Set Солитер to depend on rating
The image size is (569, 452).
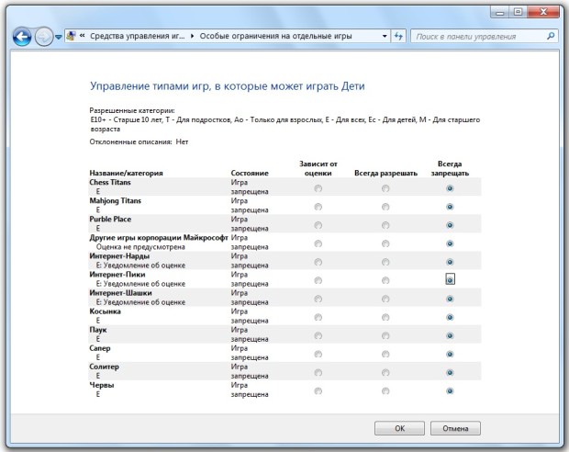pyautogui.click(x=318, y=372)
